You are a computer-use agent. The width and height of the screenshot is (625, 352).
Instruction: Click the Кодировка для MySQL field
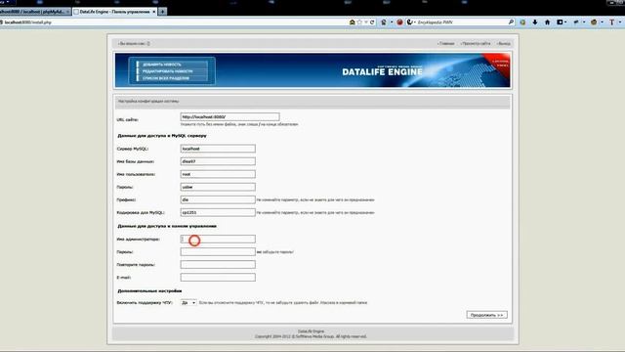[218, 212]
